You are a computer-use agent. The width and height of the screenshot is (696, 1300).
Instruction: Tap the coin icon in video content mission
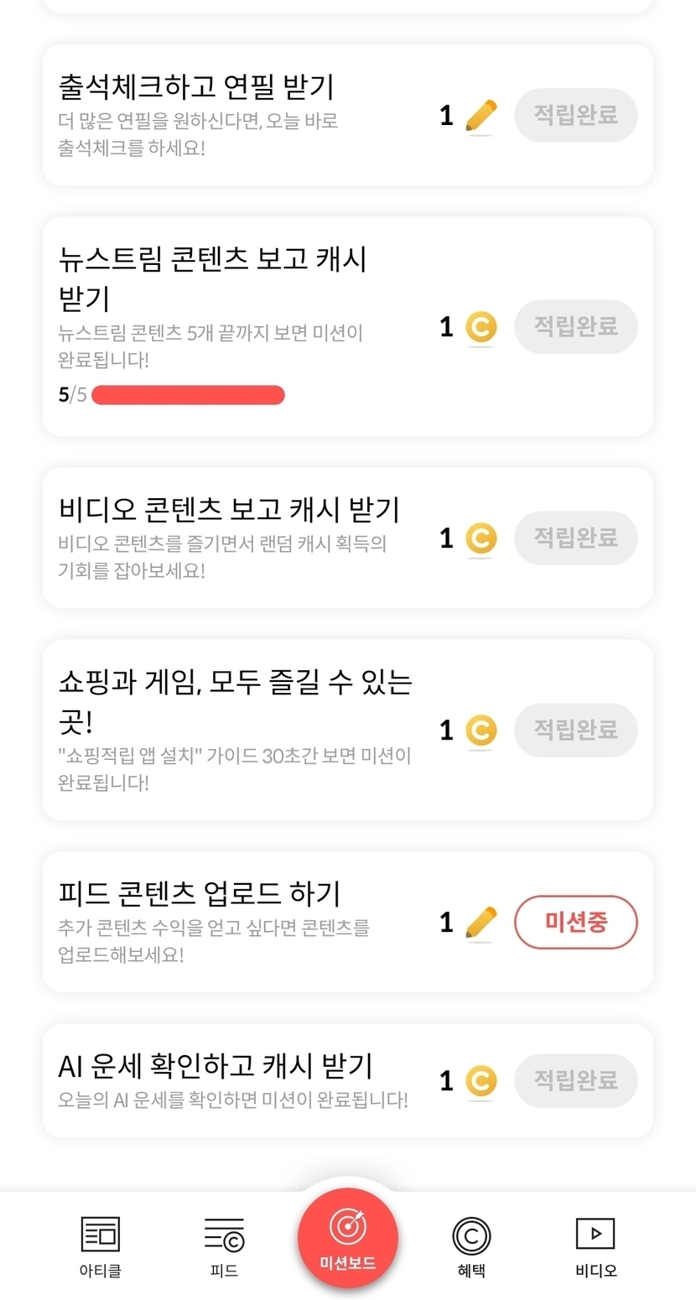coord(480,538)
